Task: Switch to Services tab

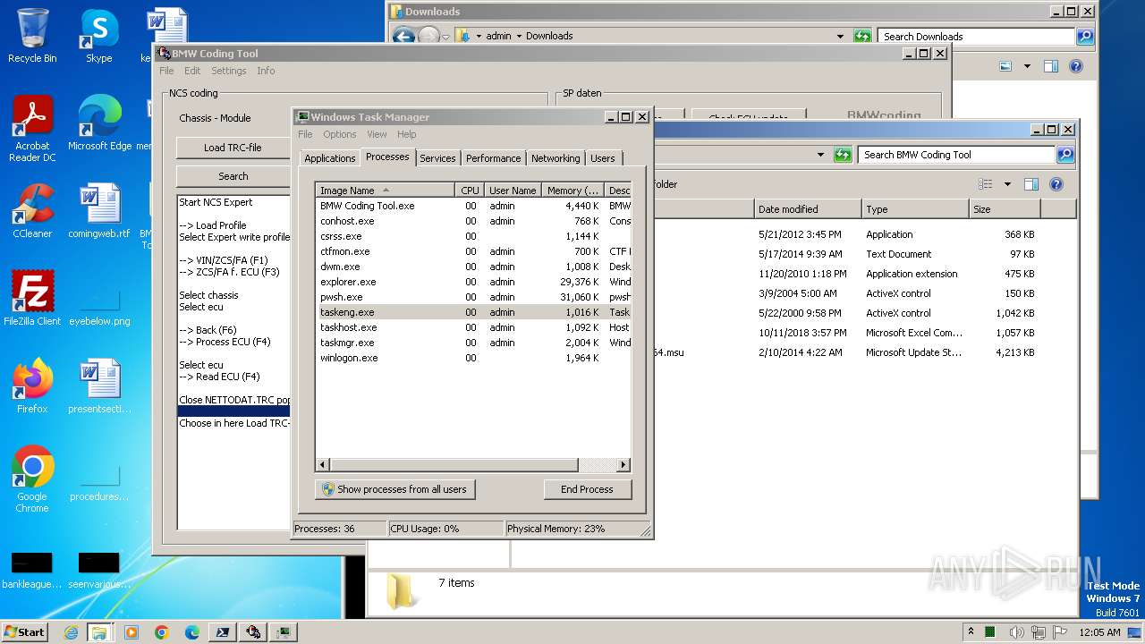Action: click(x=437, y=158)
